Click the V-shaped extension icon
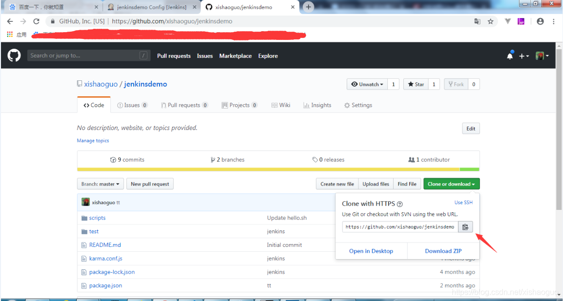Viewport: 563px width, 301px height. click(508, 21)
